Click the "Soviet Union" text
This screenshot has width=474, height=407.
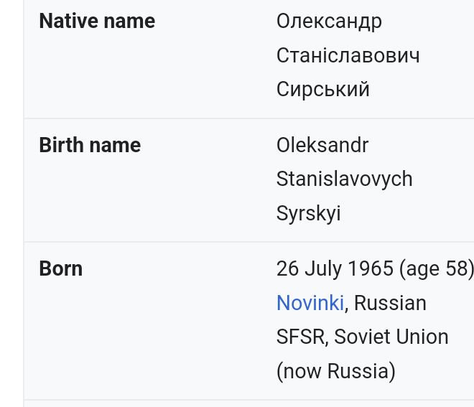click(x=391, y=337)
